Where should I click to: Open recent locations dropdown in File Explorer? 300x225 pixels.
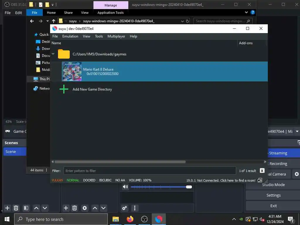pyautogui.click(x=47, y=21)
